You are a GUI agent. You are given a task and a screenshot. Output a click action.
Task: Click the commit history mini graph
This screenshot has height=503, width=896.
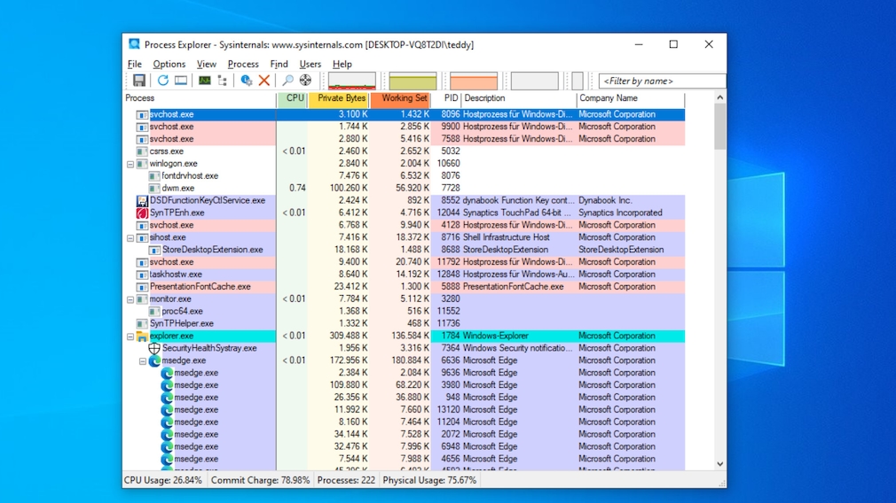[413, 81]
